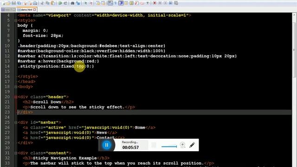Click line number 14 in the margin
The height and width of the screenshot is (167, 297).
tap(7, 66)
